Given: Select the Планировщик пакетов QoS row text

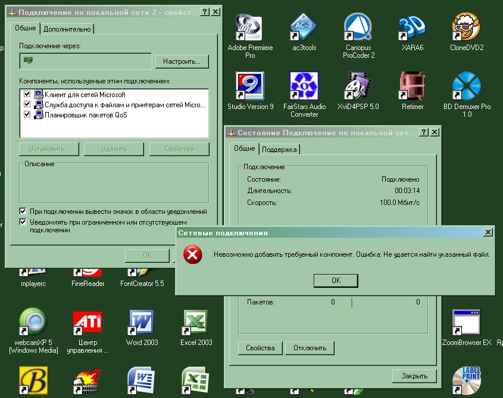Looking at the screenshot, I should (x=86, y=115).
